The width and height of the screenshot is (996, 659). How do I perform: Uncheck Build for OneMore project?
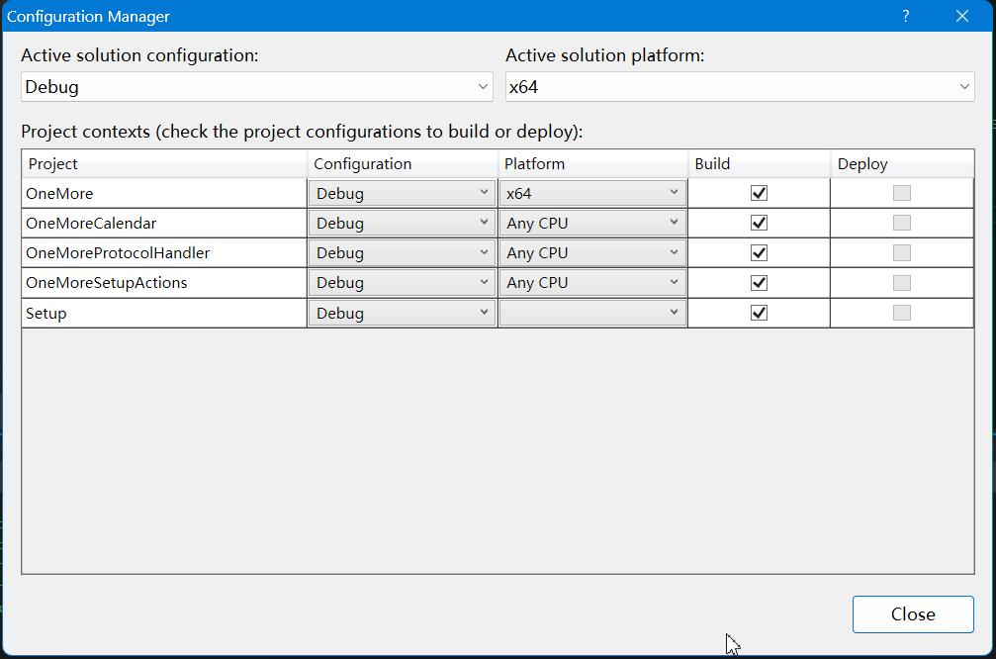759,193
